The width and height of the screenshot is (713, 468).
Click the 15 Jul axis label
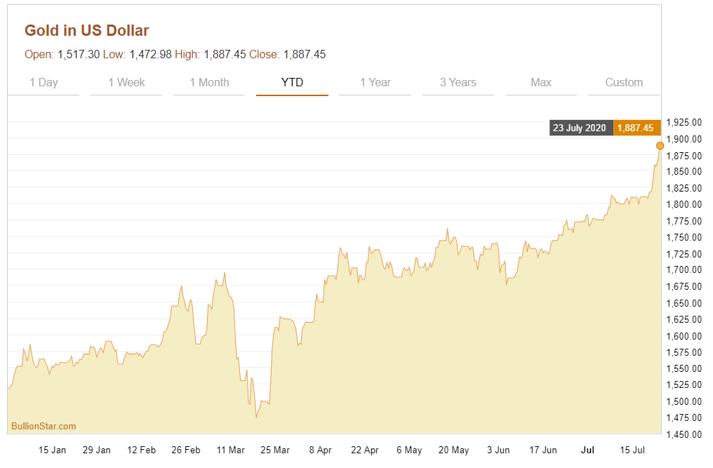coord(632,450)
